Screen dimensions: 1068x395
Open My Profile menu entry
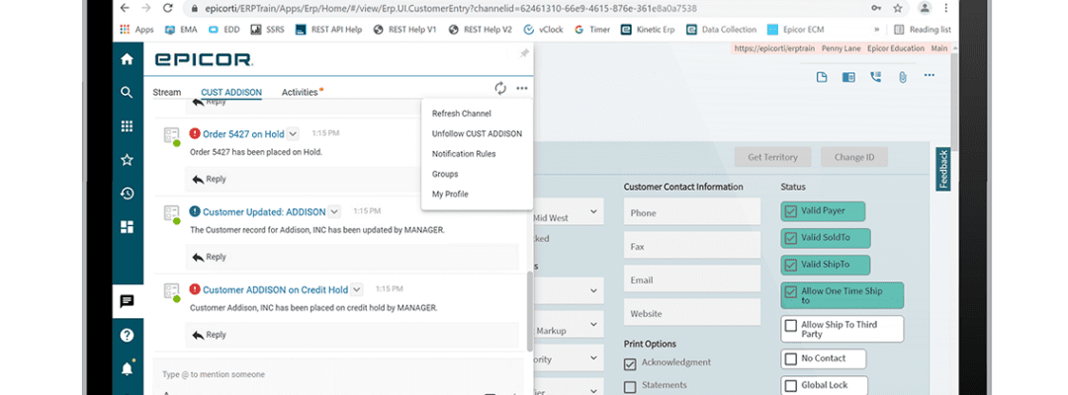click(x=450, y=195)
